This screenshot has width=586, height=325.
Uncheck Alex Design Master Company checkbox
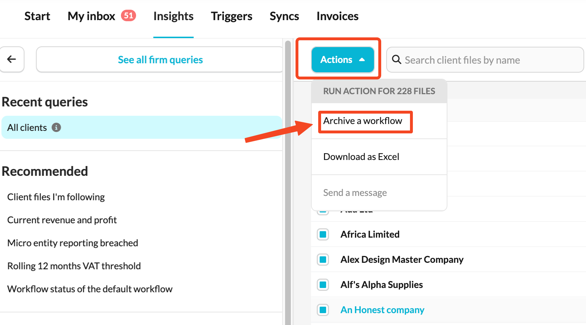point(323,260)
